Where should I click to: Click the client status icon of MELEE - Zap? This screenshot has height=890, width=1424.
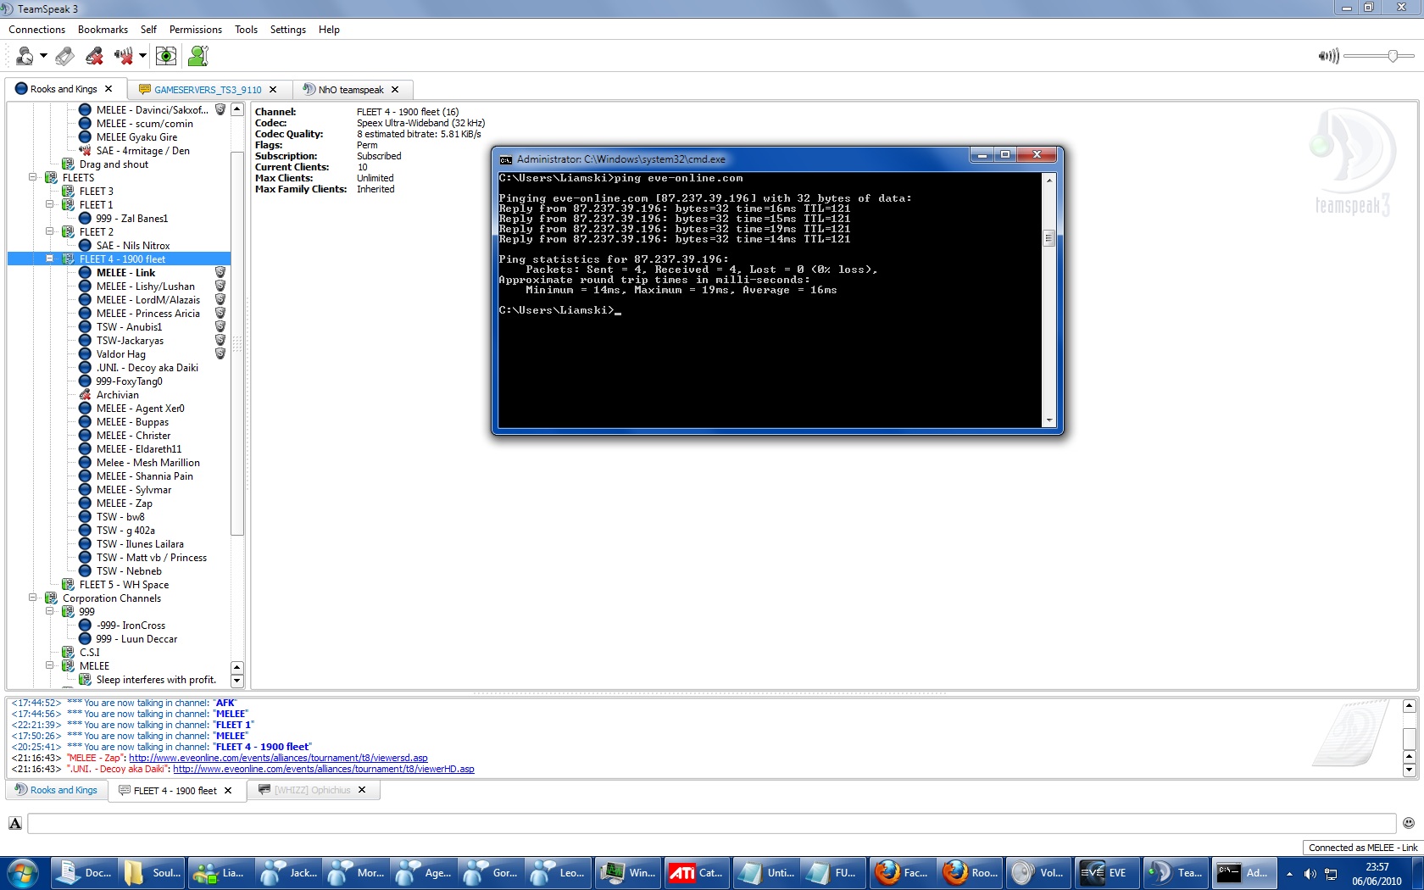pyautogui.click(x=85, y=503)
